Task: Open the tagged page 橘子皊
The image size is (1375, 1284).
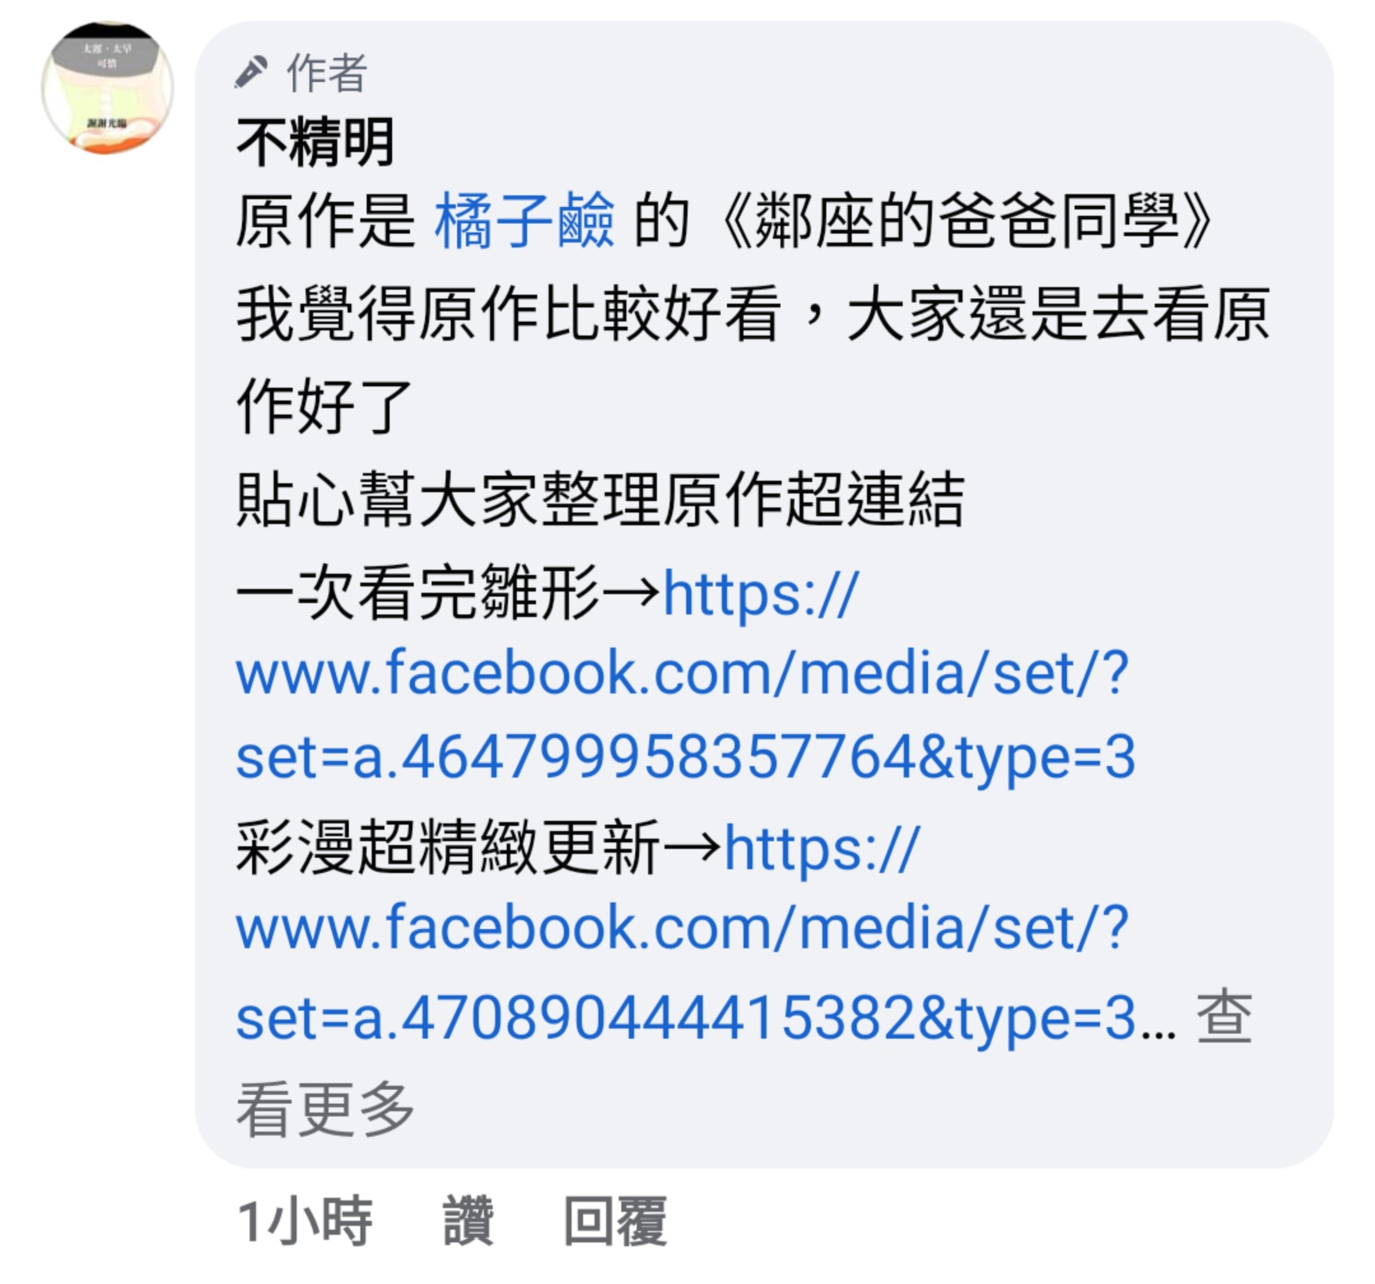Action: pyautogui.click(x=525, y=221)
